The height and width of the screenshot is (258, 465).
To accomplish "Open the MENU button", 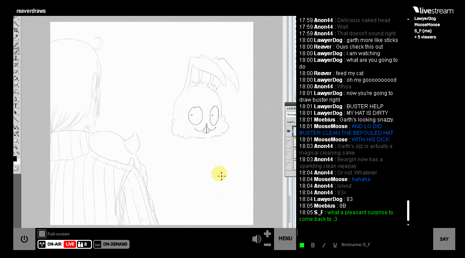I will [x=285, y=239].
